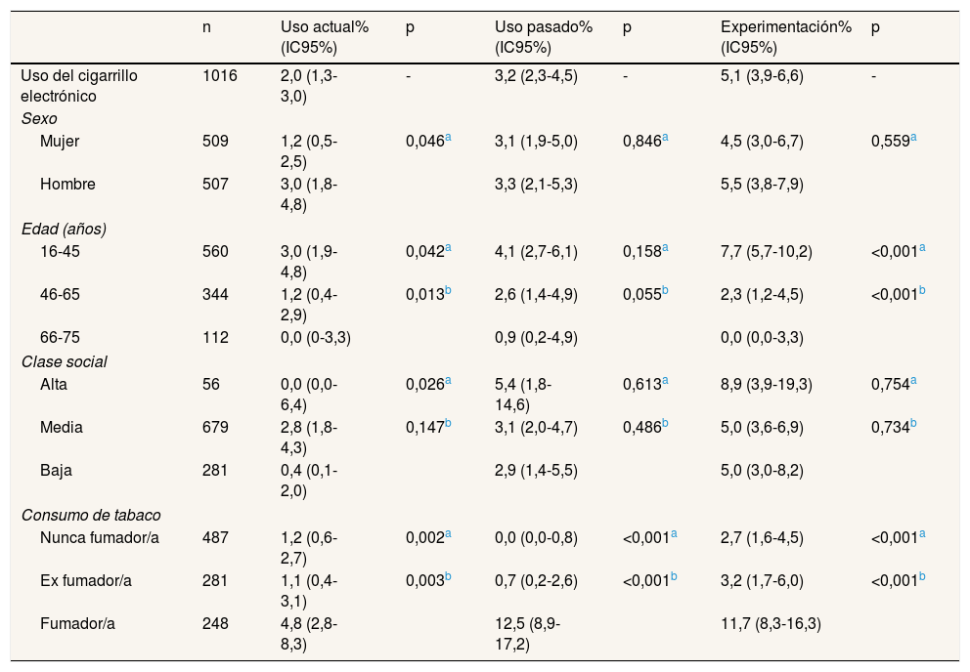970x672 pixels.
Task: Follow footnote a after 0,559
Action: [913, 138]
